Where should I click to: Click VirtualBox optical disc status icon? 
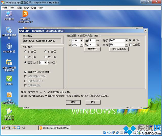click(109, 132)
